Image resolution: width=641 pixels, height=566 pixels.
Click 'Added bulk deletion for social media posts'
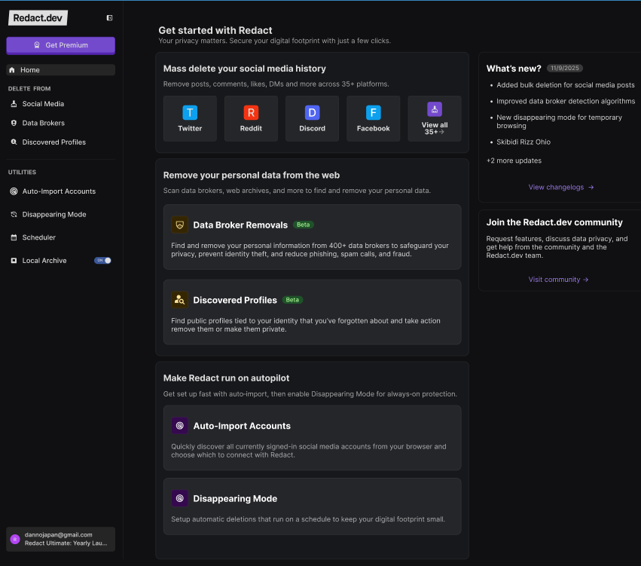coord(566,85)
